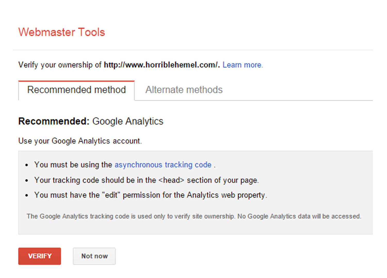Image resolution: width=387 pixels, height=278 pixels.
Task: Click the first bullet point marker
Action: click(x=27, y=165)
